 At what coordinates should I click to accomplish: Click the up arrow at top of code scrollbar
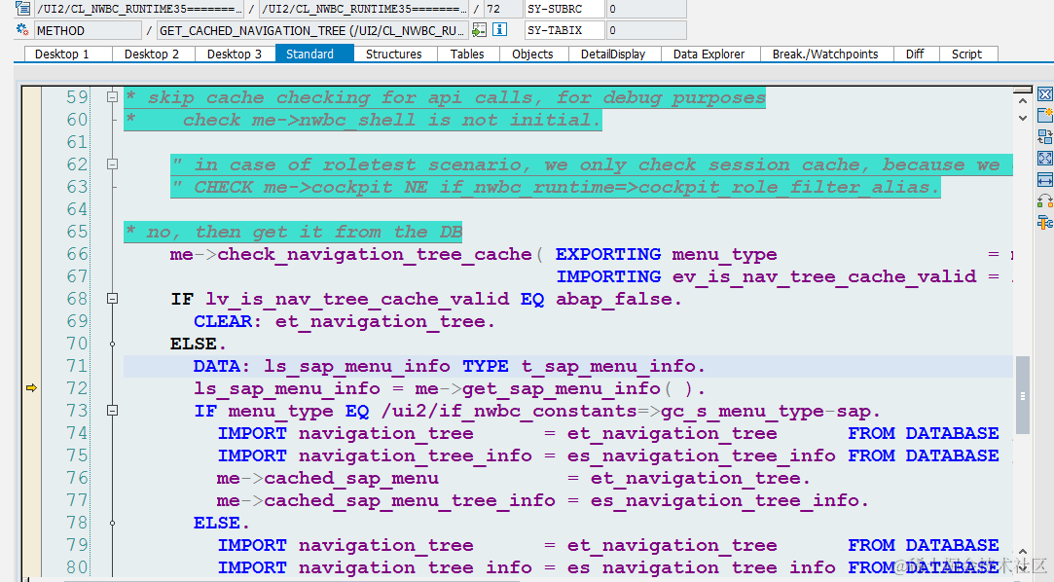point(1023,101)
